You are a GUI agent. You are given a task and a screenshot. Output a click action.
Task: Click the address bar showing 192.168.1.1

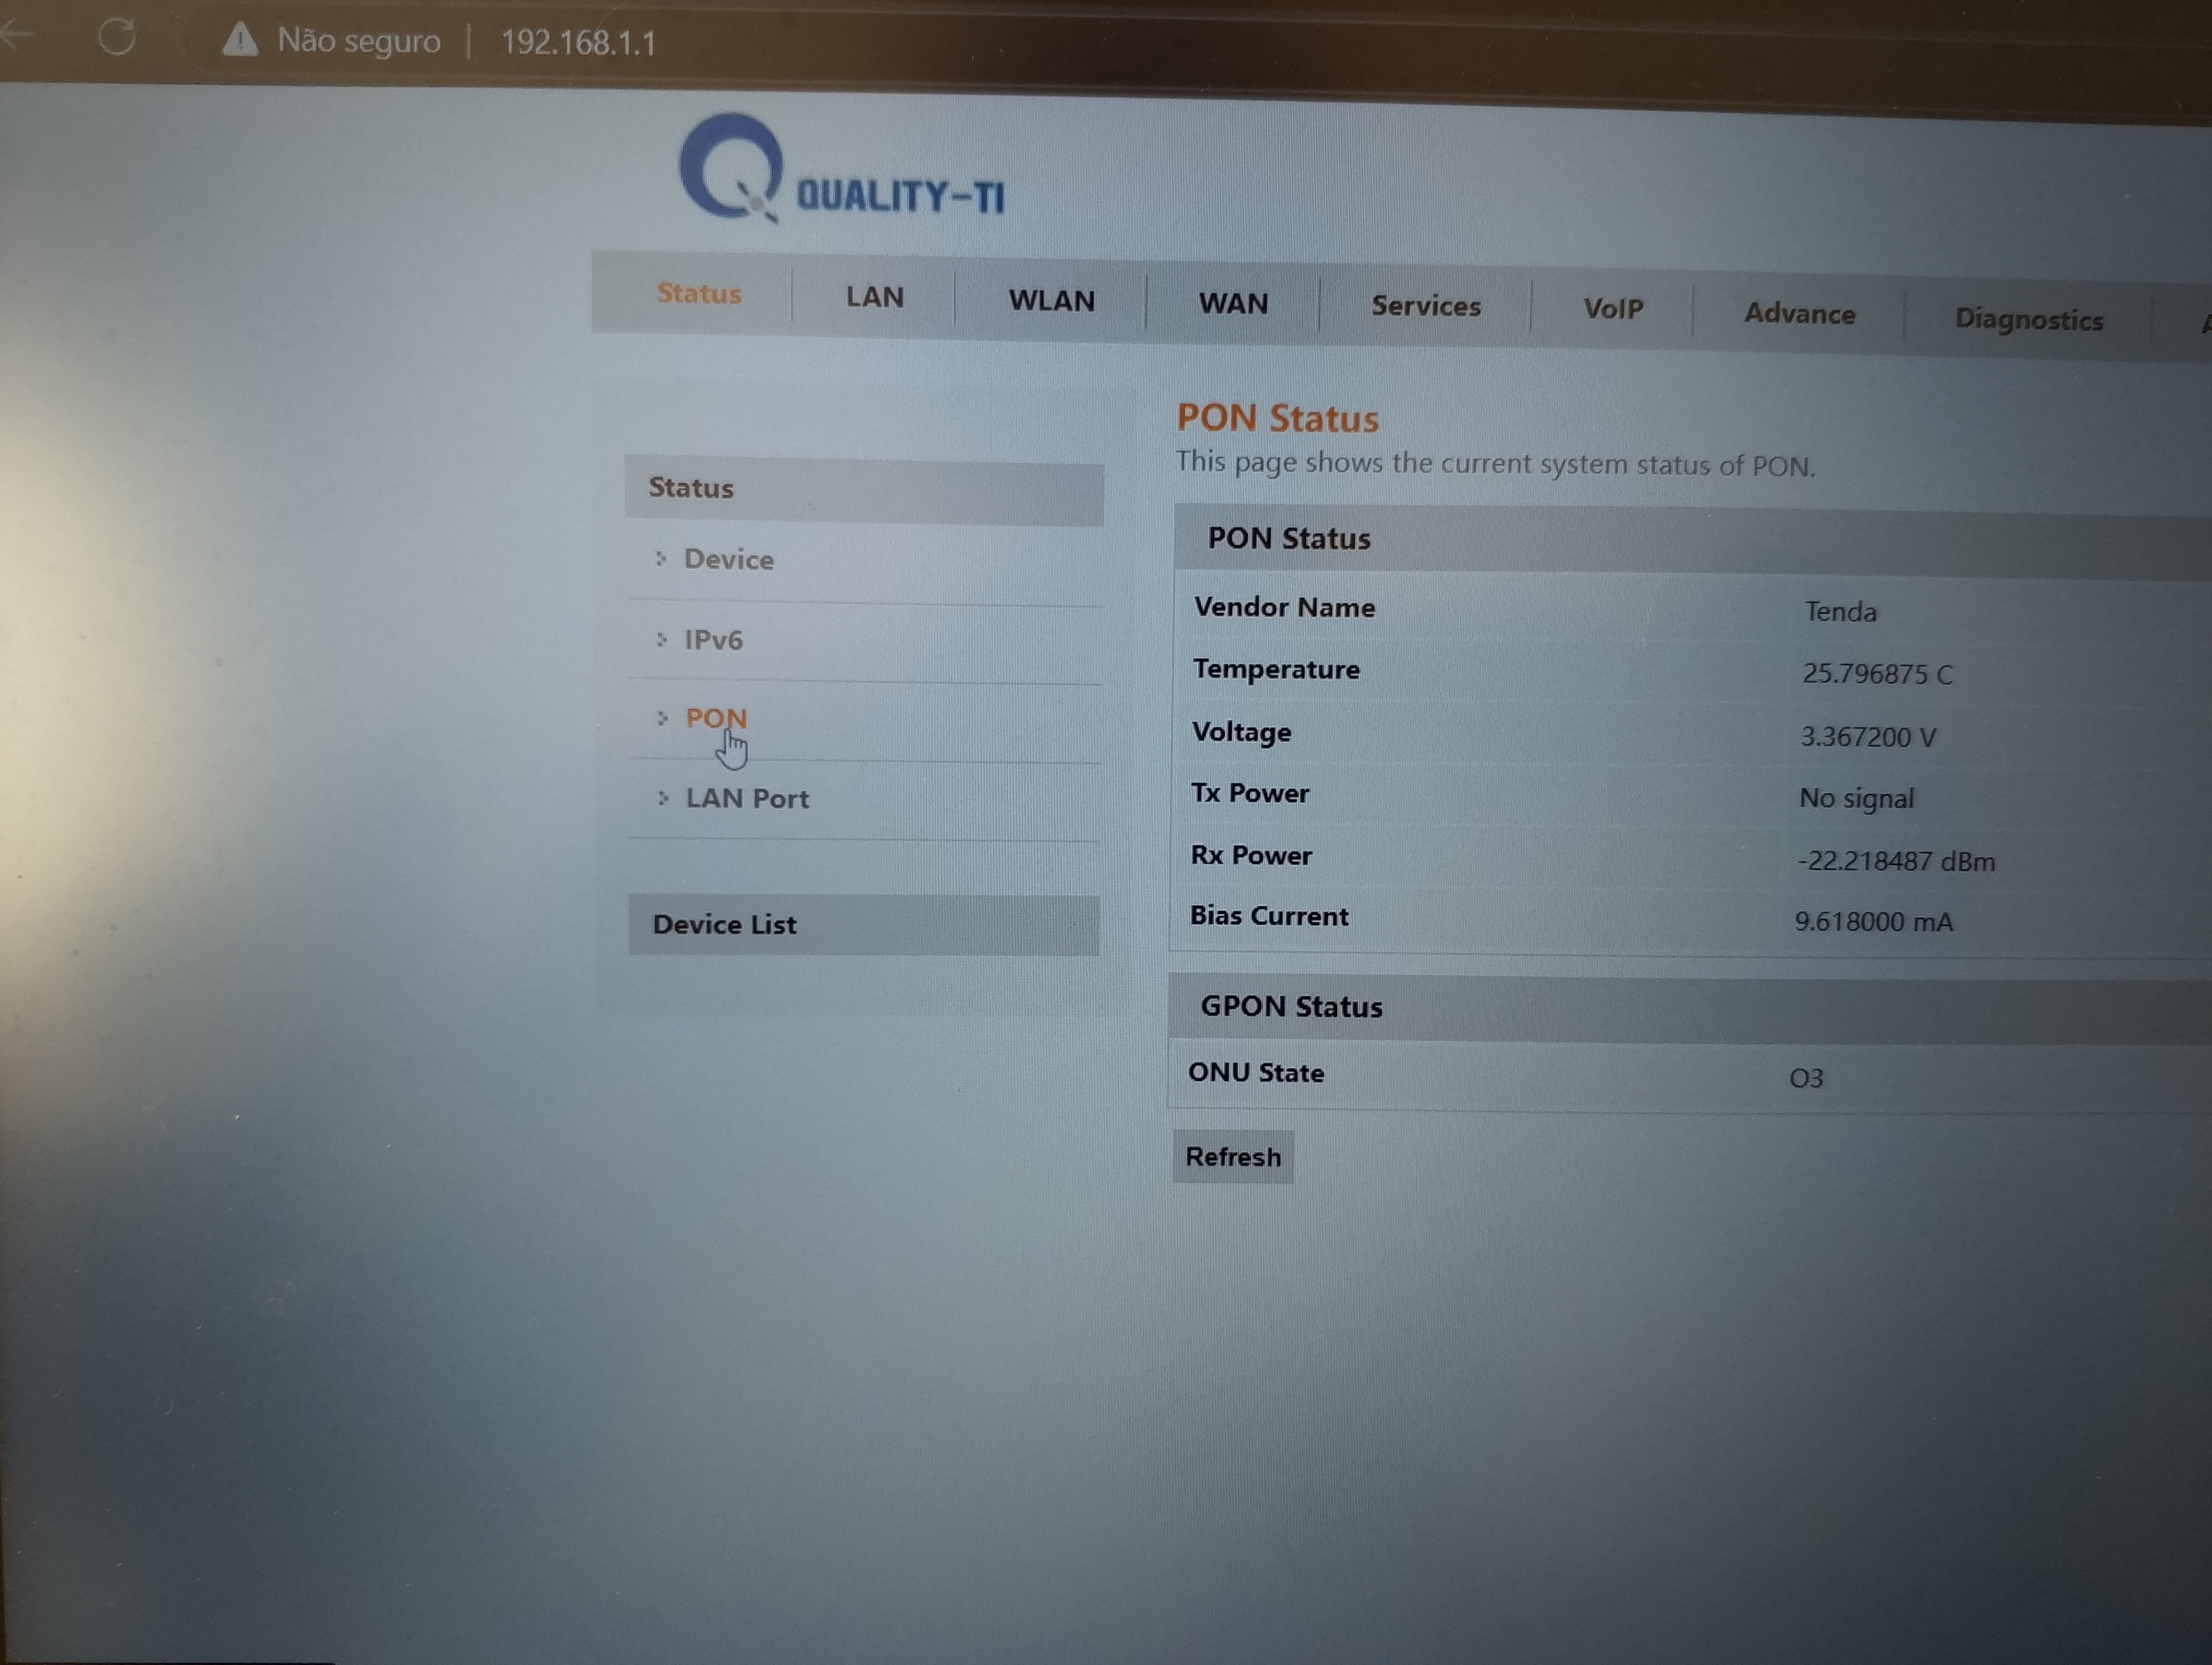coord(578,42)
